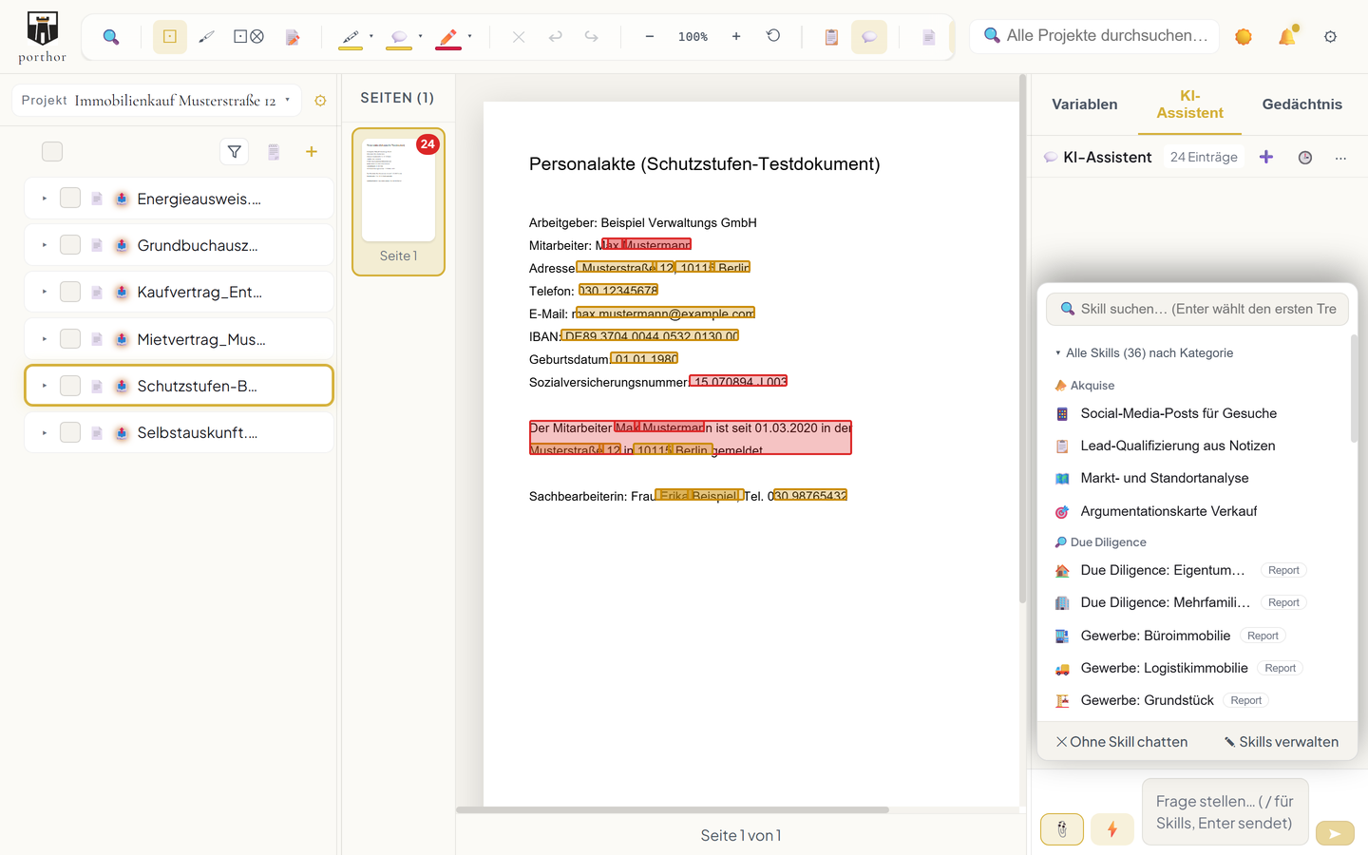The image size is (1368, 855).
Task: Click the history clock icon in KI-Assistent header
Action: [x=1305, y=158]
